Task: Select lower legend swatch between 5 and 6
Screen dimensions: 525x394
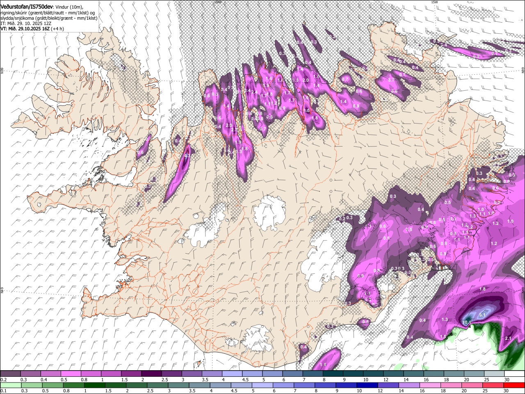Action: point(262,385)
